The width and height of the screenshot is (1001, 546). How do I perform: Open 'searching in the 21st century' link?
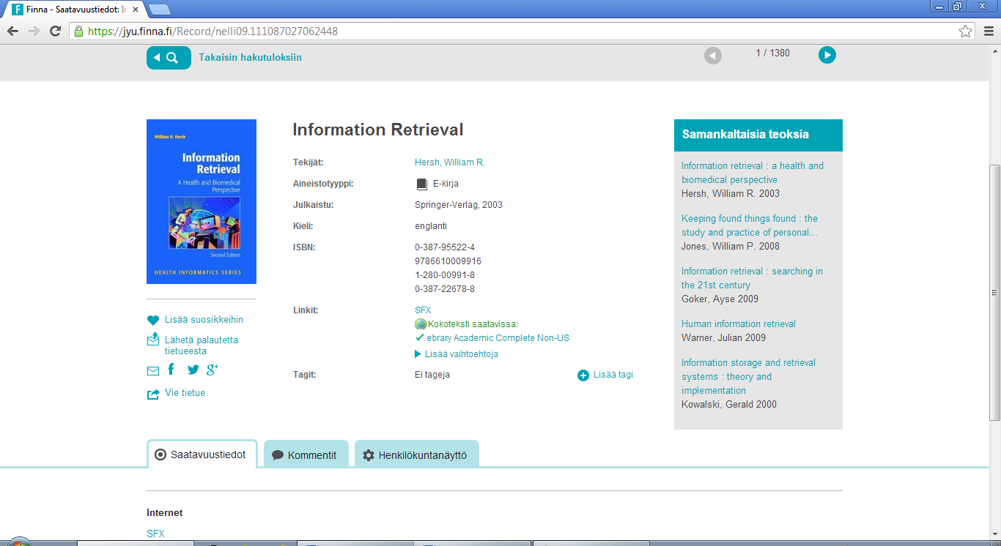pyautogui.click(x=752, y=278)
